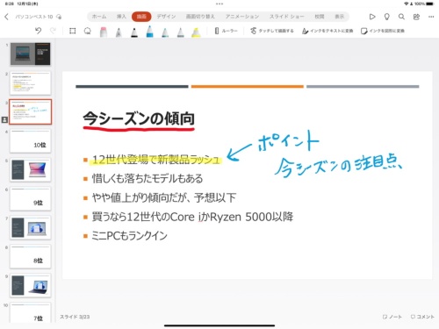Select the slide title 今シーズンの傾向
Screen dimensions: 439x329
(x=139, y=118)
